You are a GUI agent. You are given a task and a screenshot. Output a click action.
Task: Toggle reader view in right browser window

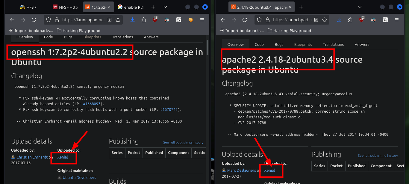pos(316,20)
